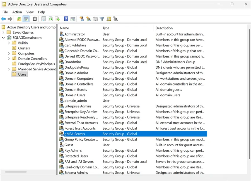Refresh the view with green arrow icon
Image resolution: width=251 pixels, height=181 pixels.
pos(50,19)
